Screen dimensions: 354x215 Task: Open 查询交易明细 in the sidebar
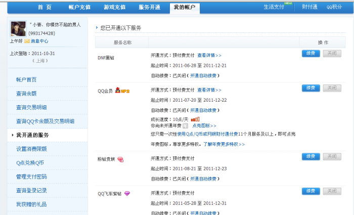[x=31, y=107]
